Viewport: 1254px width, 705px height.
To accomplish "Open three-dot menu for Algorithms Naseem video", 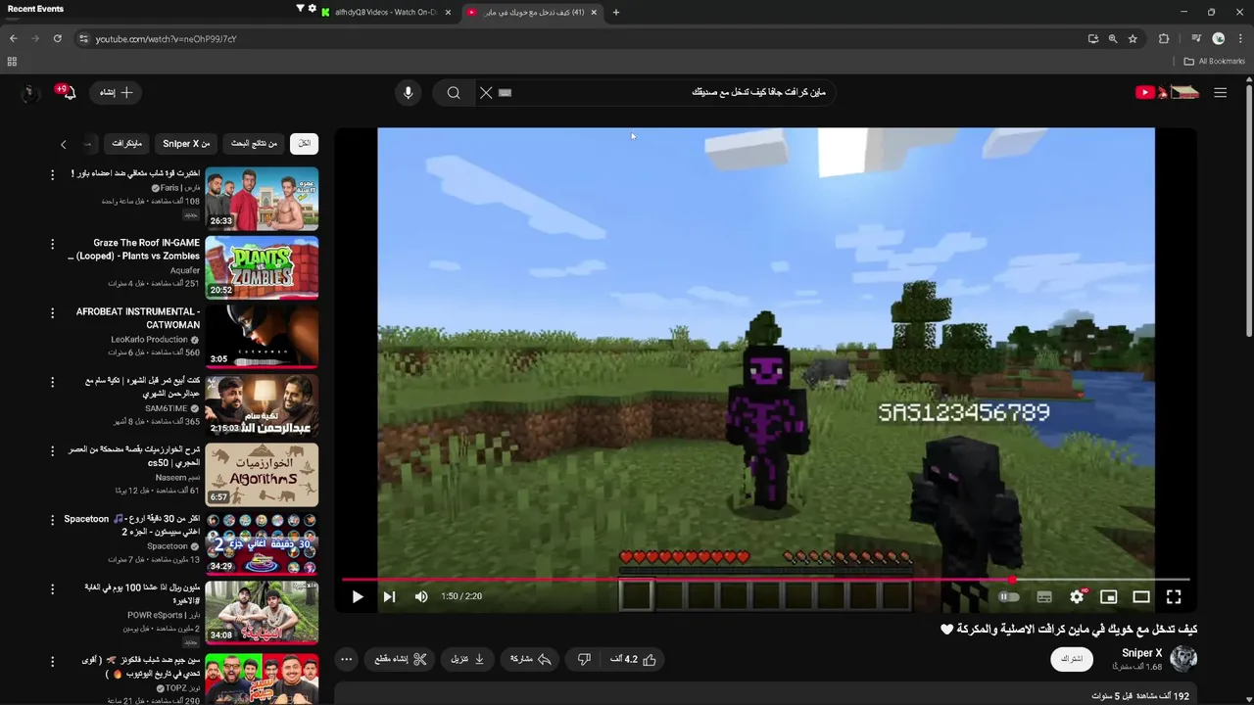I will 53,450.
